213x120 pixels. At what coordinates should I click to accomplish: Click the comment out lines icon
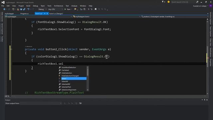pyautogui.click(x=89, y=9)
